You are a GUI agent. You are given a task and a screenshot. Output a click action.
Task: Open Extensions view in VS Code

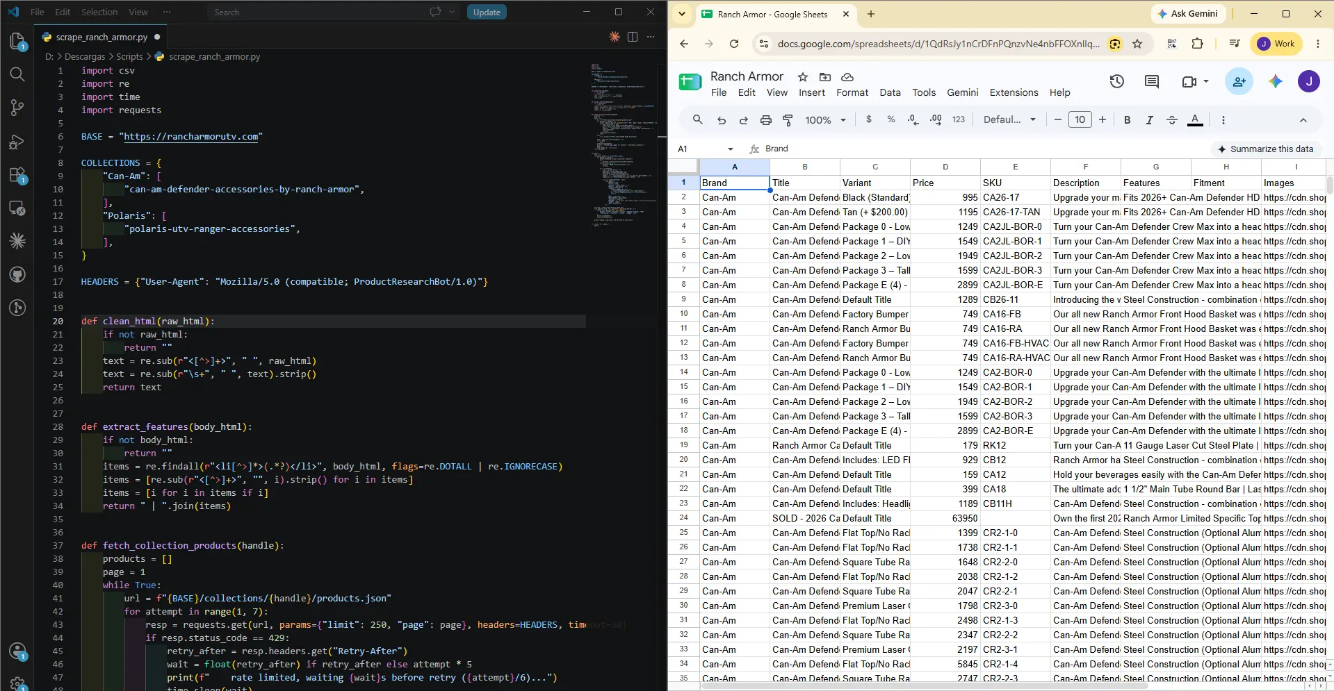(17, 175)
